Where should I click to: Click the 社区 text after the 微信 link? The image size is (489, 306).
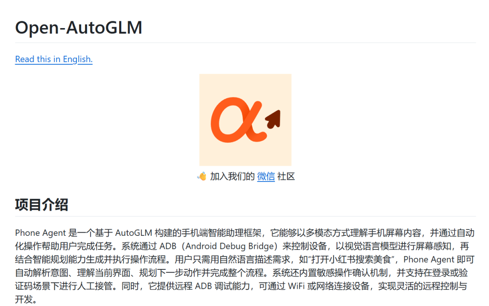click(x=286, y=176)
